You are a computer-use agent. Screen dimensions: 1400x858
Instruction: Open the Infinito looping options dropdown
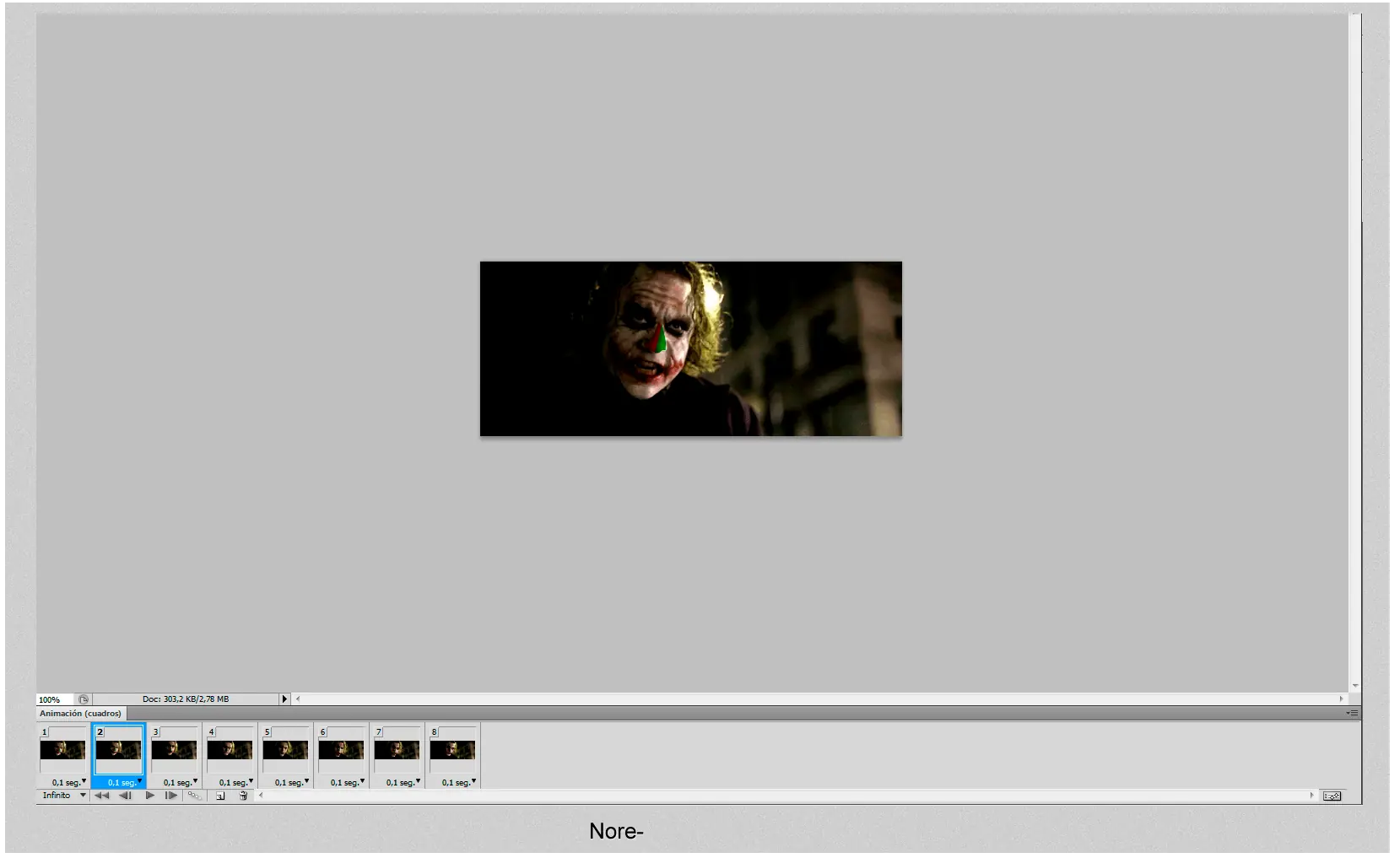point(64,796)
